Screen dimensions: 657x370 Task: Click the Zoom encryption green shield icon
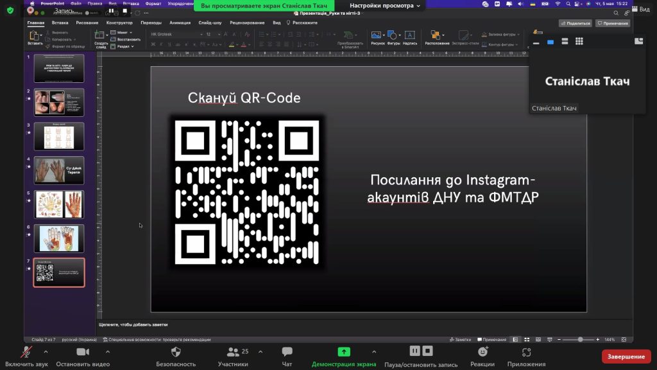10,10
